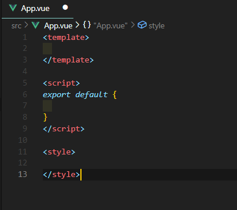Click line number 6 in the gutter
The height and width of the screenshot is (210, 237).
pos(25,95)
